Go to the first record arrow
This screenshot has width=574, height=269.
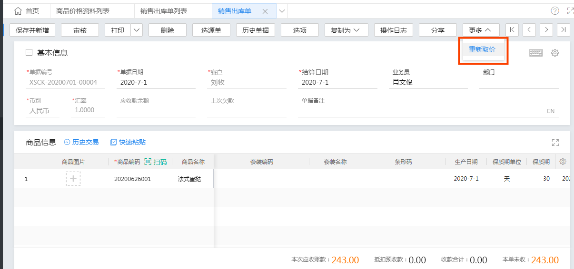click(512, 30)
